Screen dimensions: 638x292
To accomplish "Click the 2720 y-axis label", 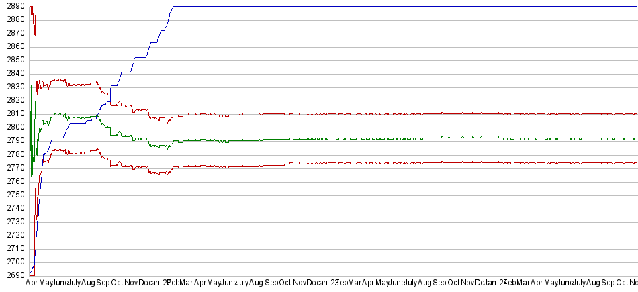I will (x=12, y=235).
